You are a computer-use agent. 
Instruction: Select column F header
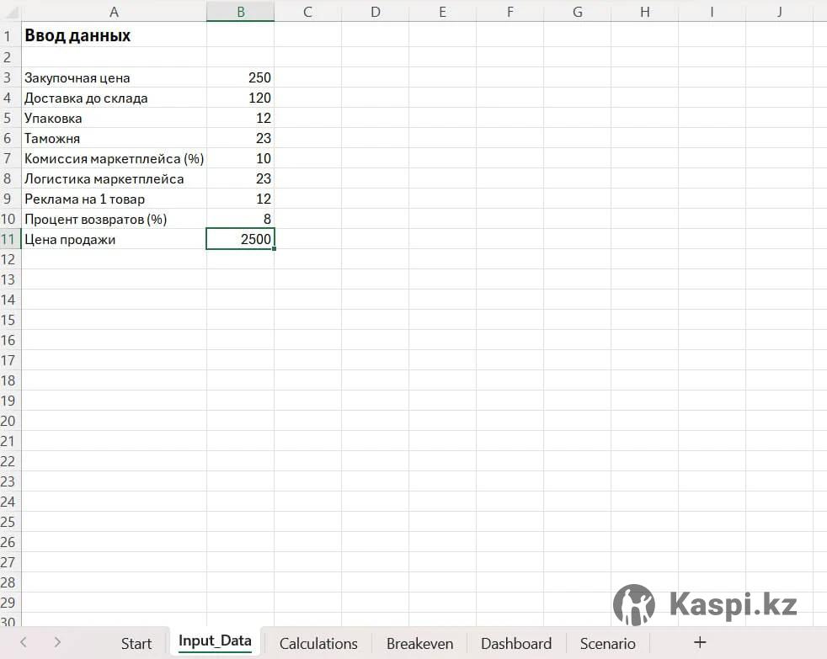[510, 11]
